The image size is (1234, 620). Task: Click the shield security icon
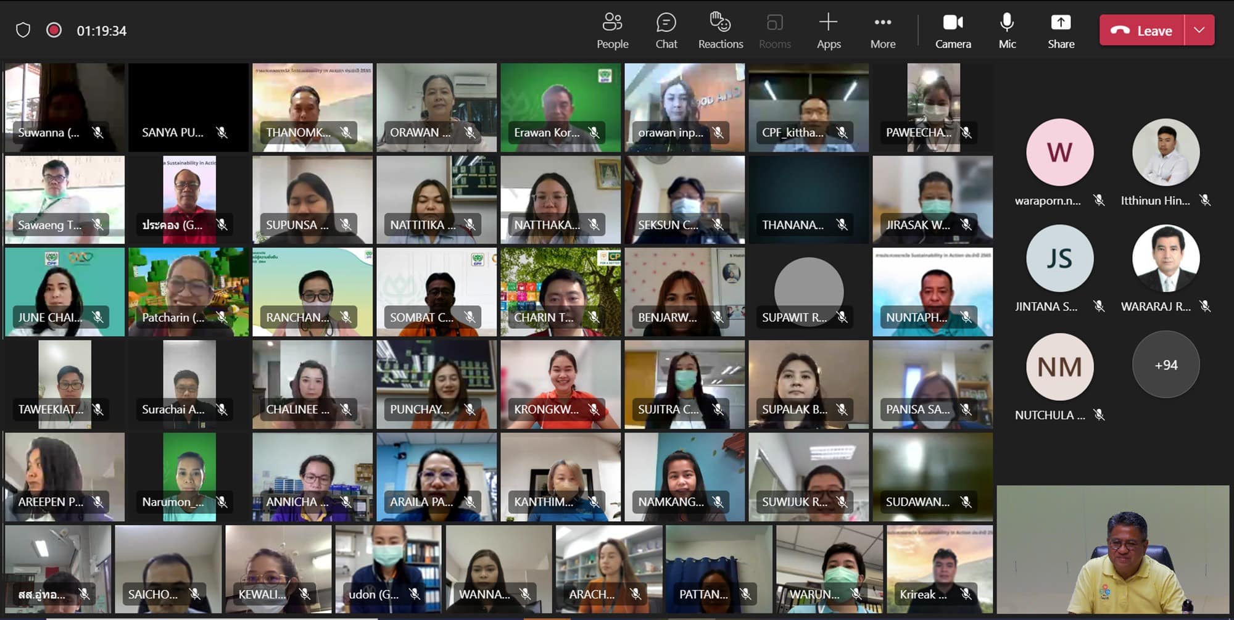point(23,30)
